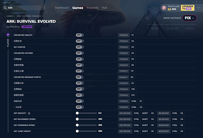Open the Requests tab
The height and width of the screenshot is (138, 203).
92,8
